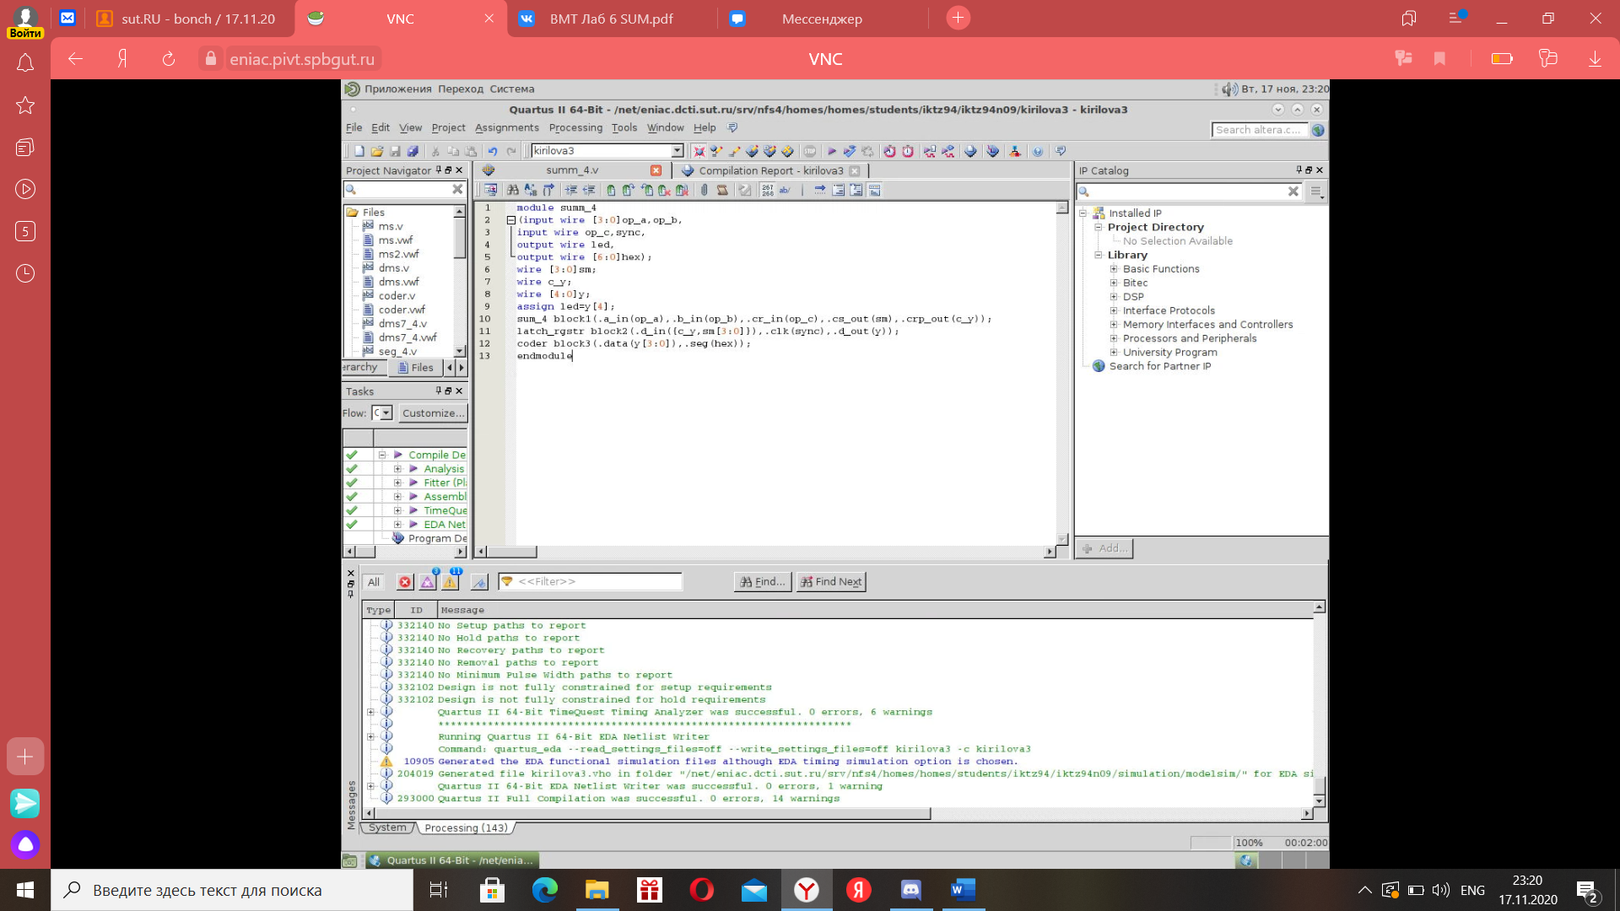1620x911 pixels.
Task: Toggle bookmark flag icon in editor toolbar
Action: click(611, 191)
